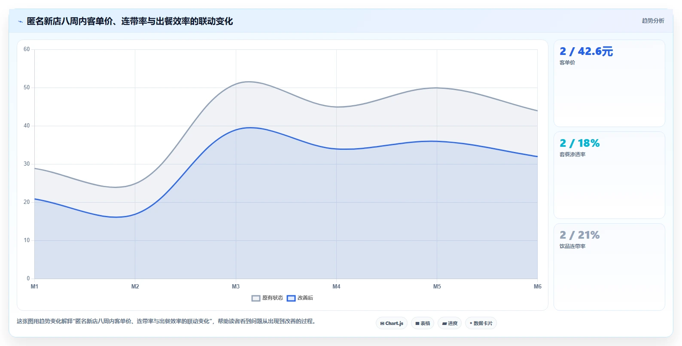Click the 数据卡片 tag chip
Image resolution: width=682 pixels, height=346 pixels.
481,323
